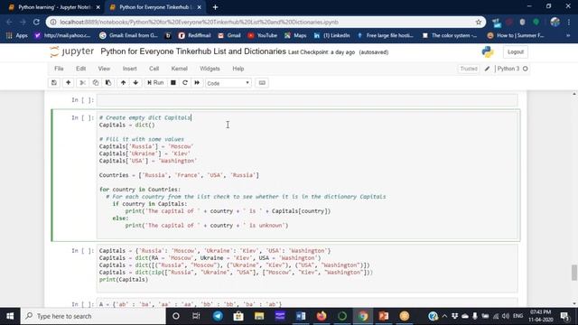This screenshot has height=325, width=578.
Task: Open the Kernel menu
Action: point(179,69)
